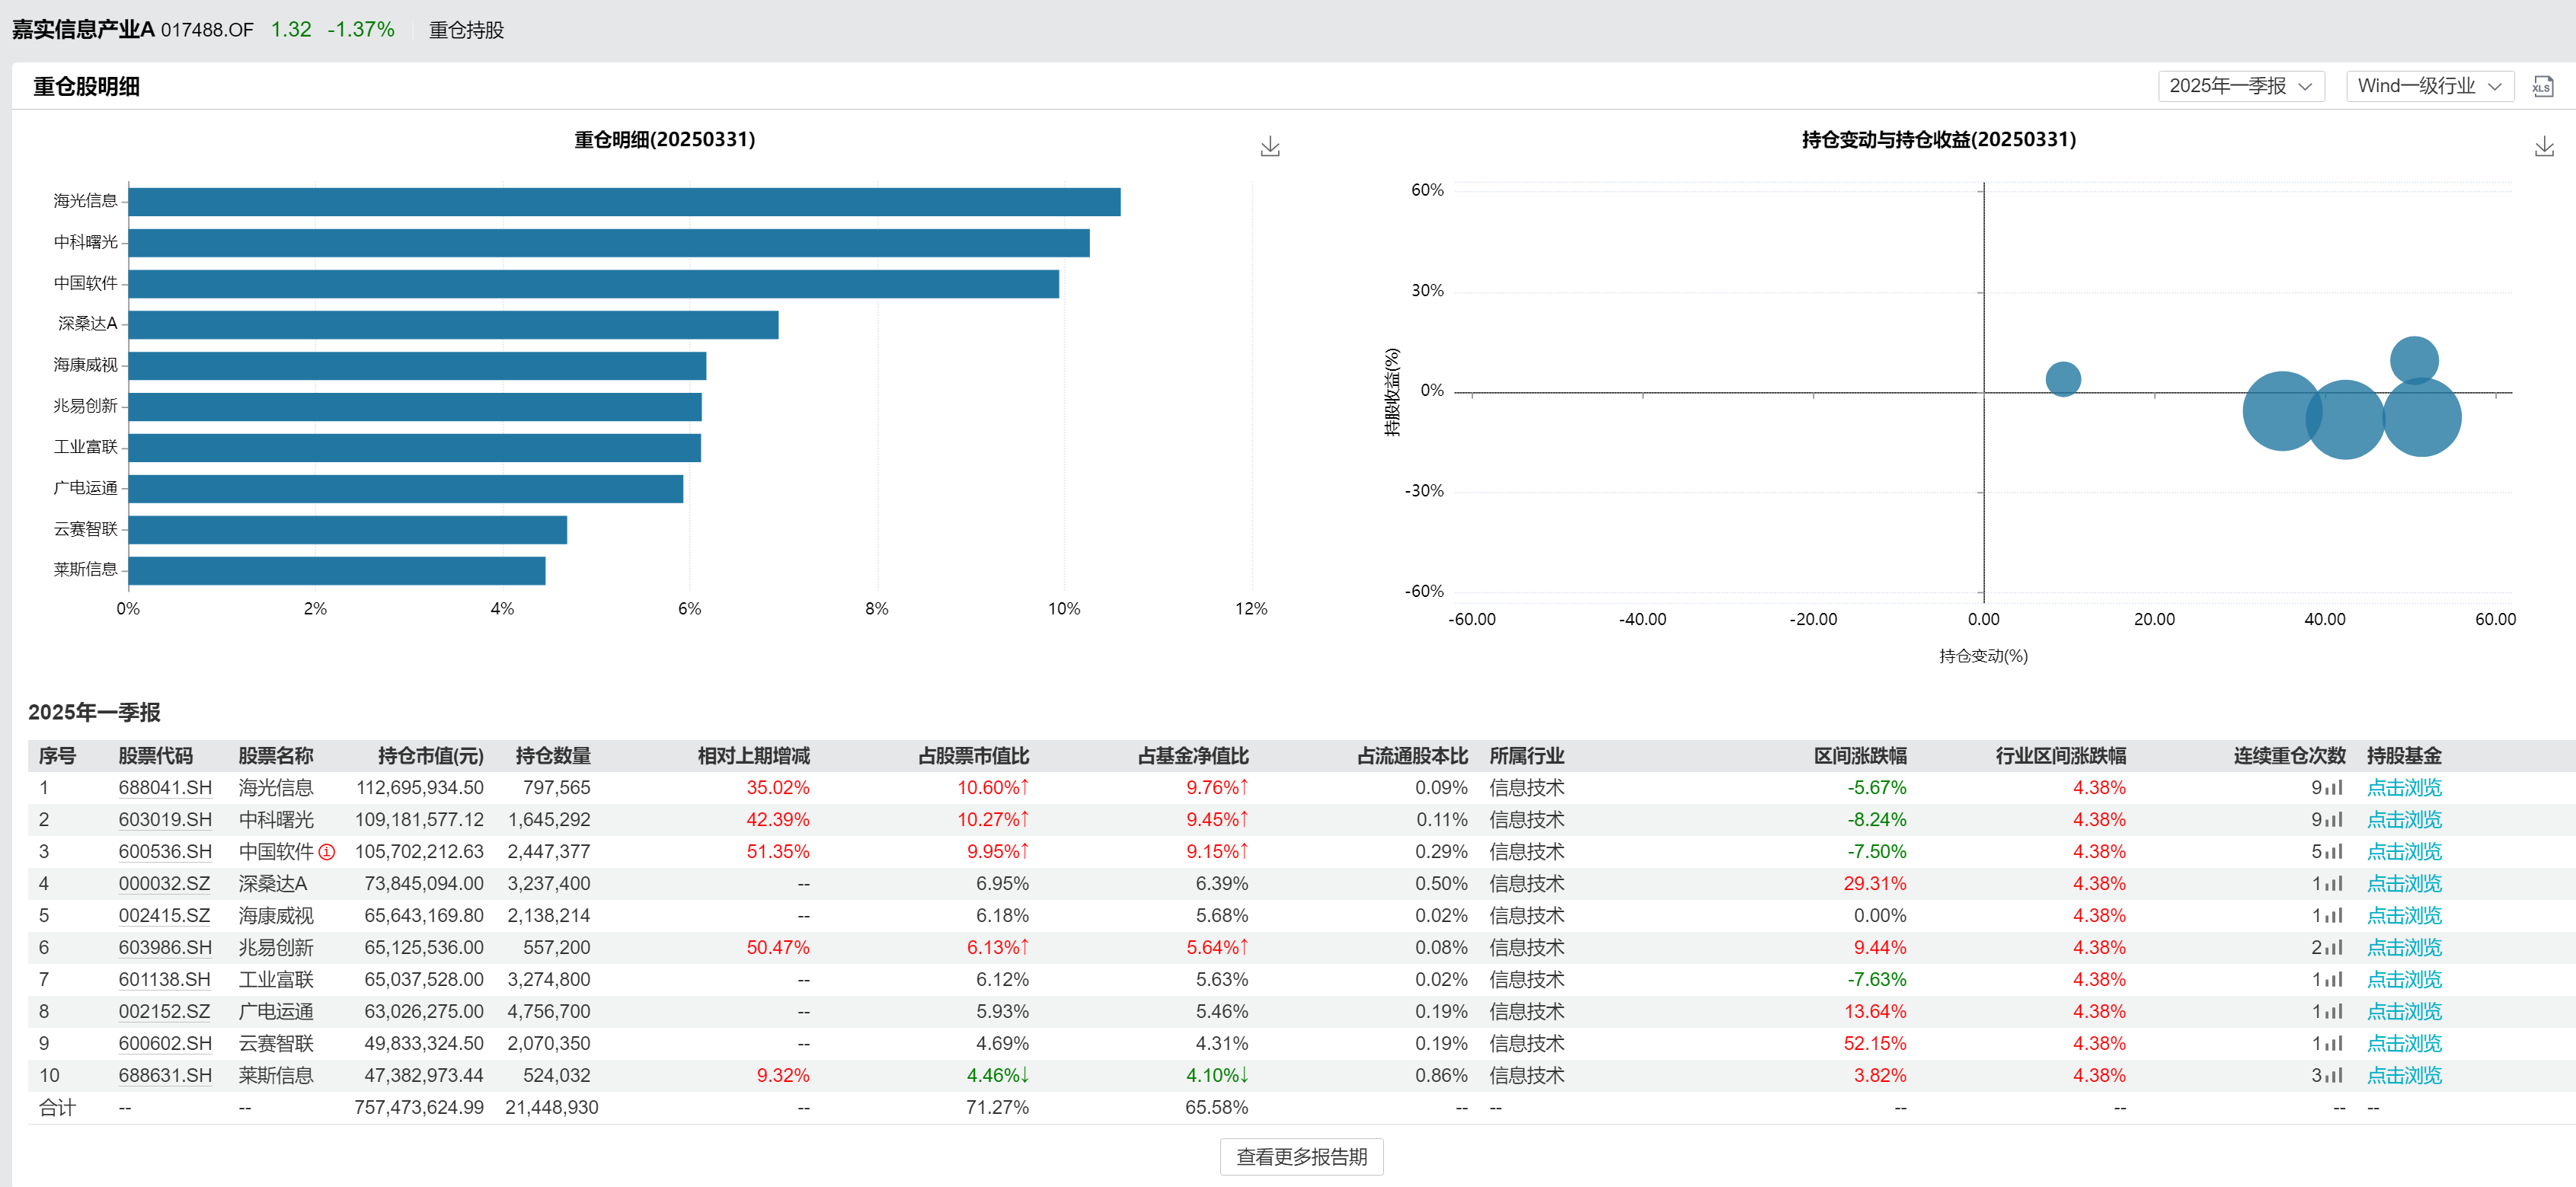Click 点击浏览 for 海康威视 holding funds
Image resolution: width=2576 pixels, height=1187 pixels.
(2404, 916)
